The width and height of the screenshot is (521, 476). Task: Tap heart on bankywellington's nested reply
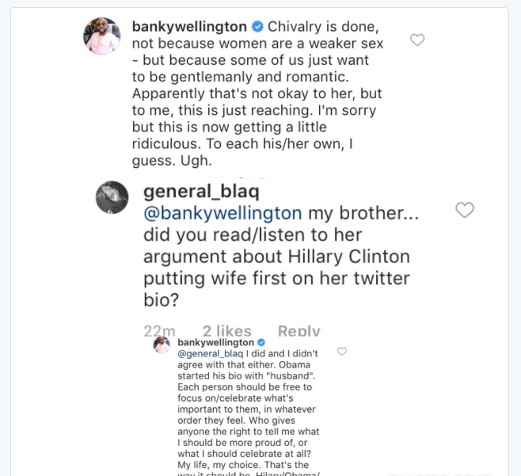pyautogui.click(x=342, y=351)
